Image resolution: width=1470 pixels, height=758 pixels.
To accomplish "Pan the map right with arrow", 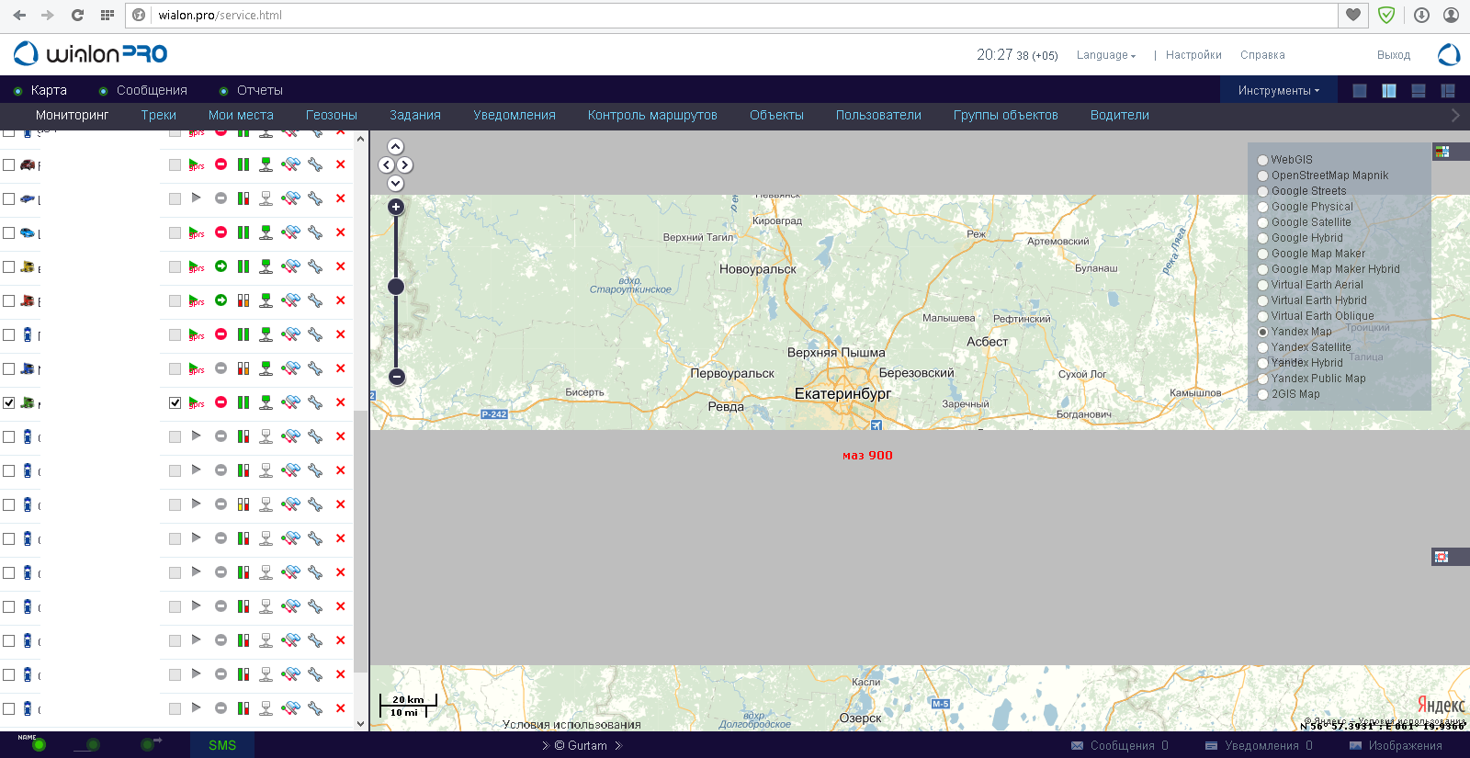I will 405,165.
